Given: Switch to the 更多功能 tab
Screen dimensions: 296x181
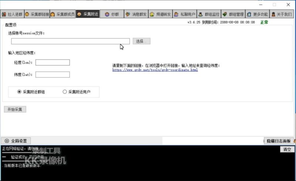Looking at the screenshot, I should [x=258, y=14].
